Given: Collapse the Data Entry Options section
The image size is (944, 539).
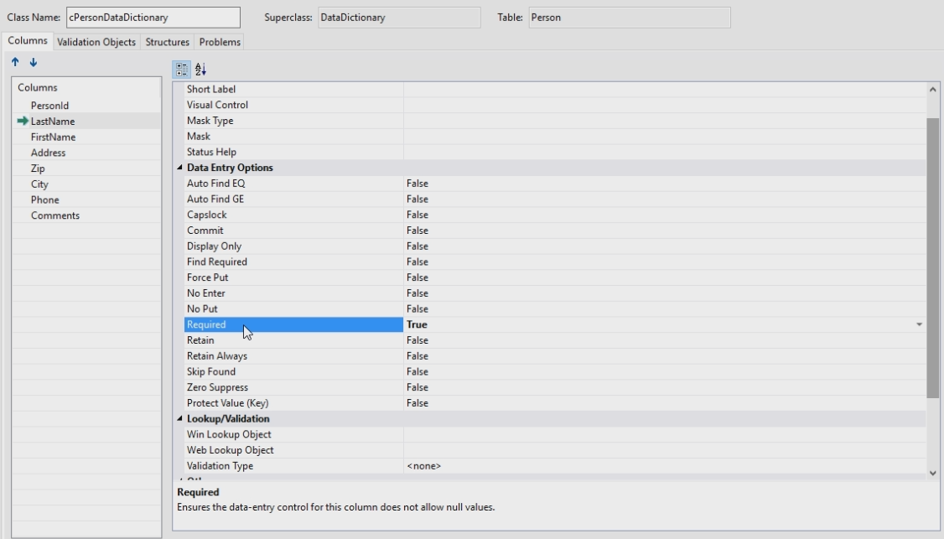Looking at the screenshot, I should pyautogui.click(x=180, y=168).
